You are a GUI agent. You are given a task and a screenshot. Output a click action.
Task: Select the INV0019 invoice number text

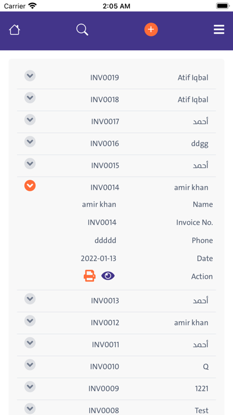click(105, 78)
